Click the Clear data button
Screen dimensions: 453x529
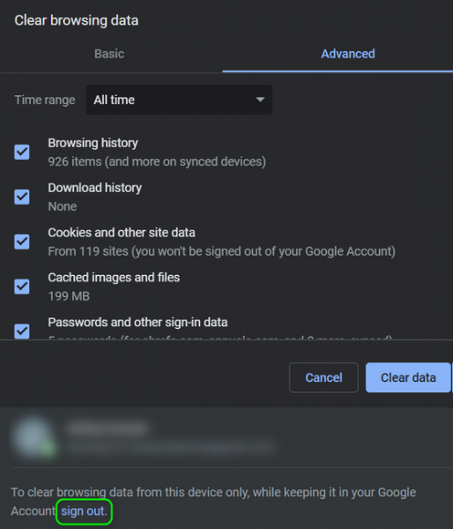408,377
